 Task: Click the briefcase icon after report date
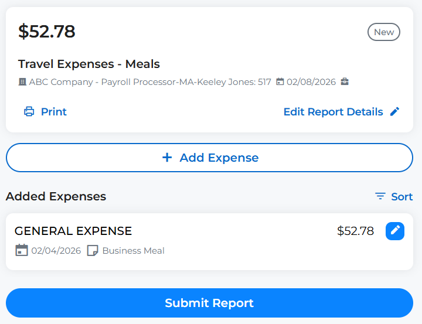click(x=345, y=82)
